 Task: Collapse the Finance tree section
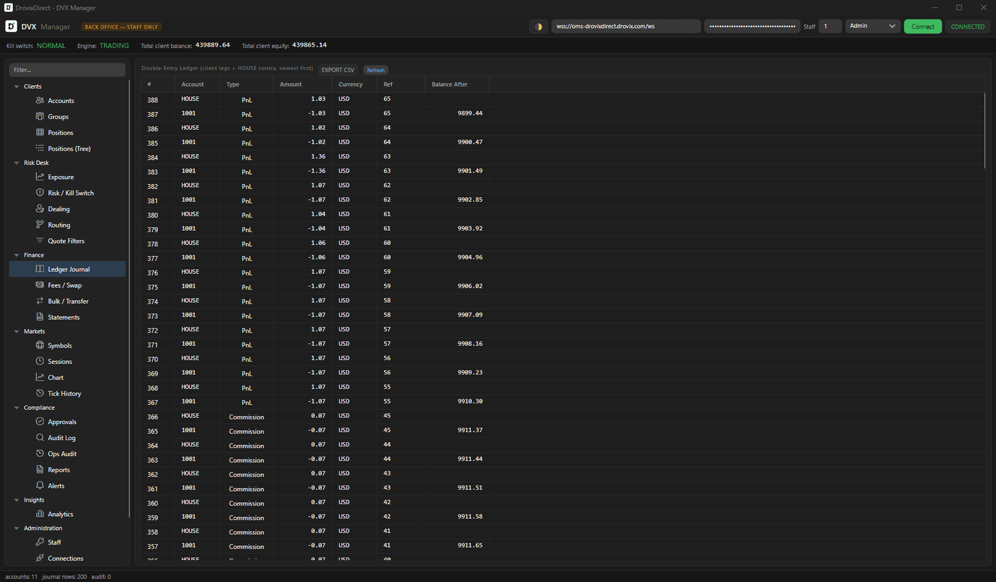coord(17,255)
